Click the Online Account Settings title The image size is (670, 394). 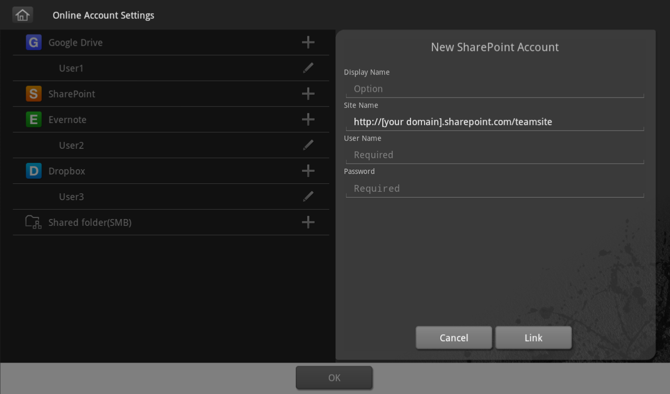click(104, 16)
